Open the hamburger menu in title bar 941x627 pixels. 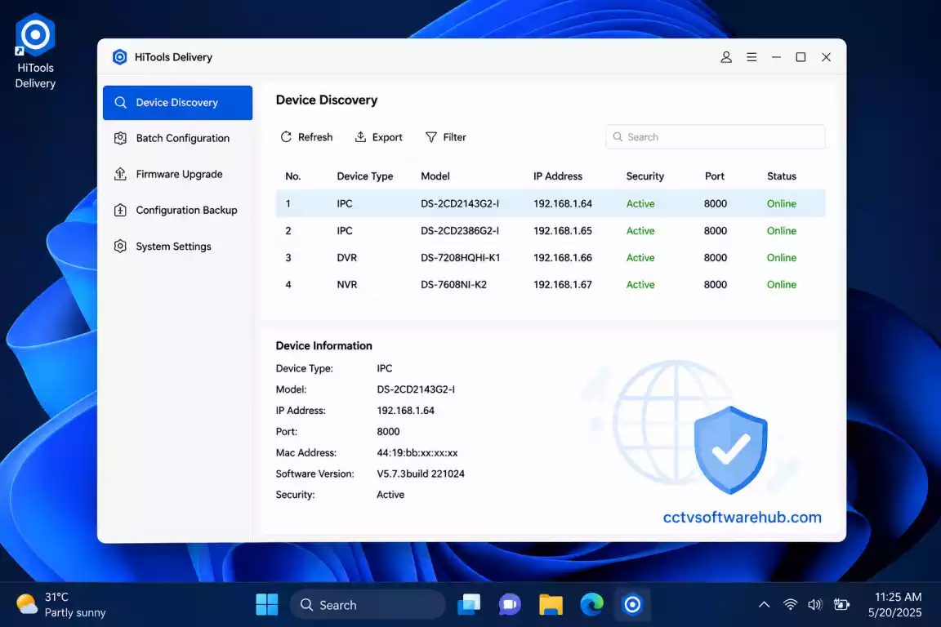(751, 57)
